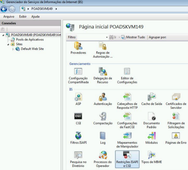Open the Filtros ISAPI icon
The width and height of the screenshot is (188, 170).
point(78,136)
